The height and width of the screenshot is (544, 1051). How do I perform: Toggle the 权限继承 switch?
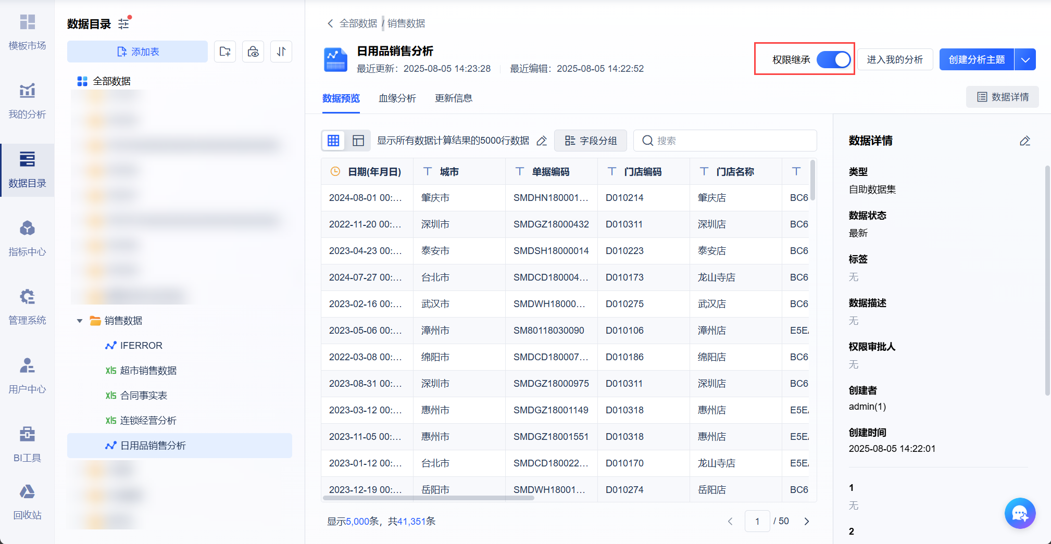pos(833,60)
